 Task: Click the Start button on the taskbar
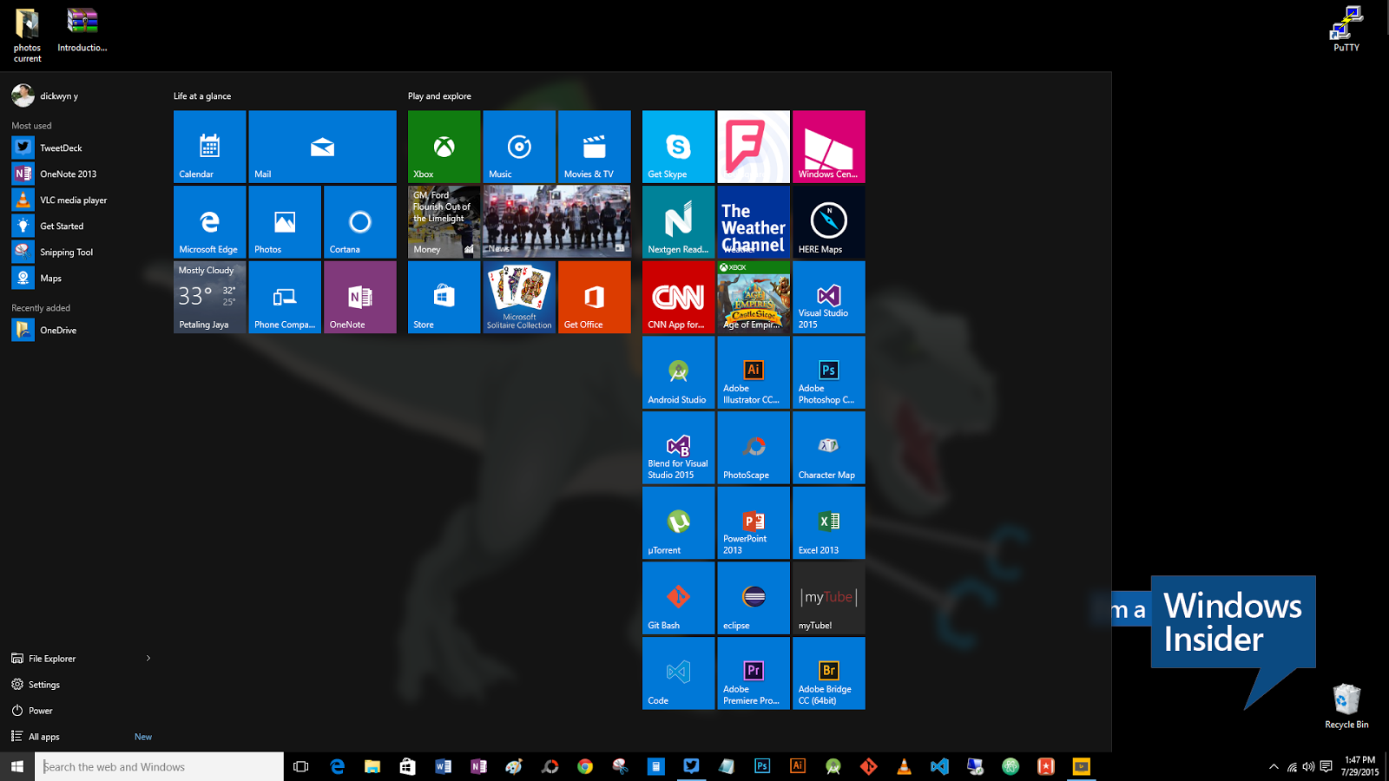[x=17, y=766]
